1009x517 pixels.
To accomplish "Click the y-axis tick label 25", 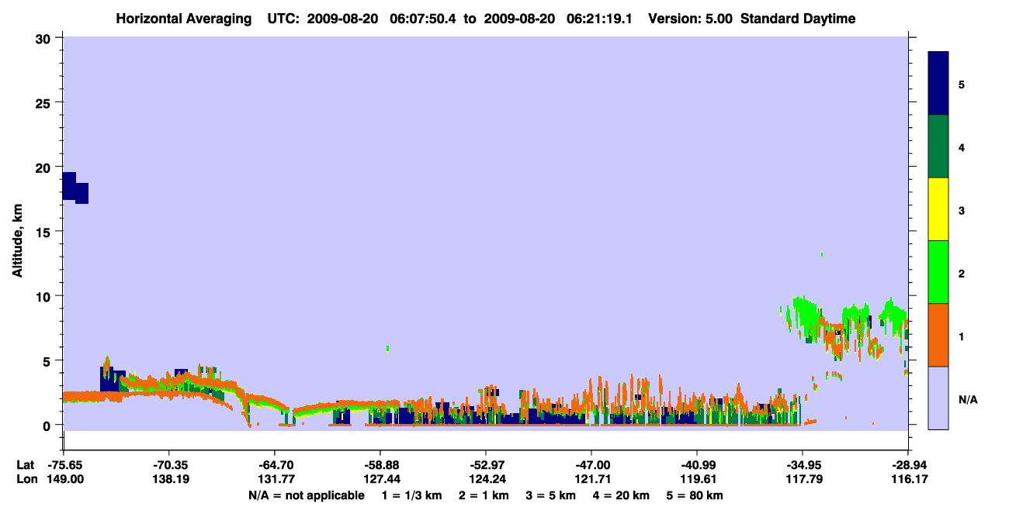I will [x=45, y=102].
